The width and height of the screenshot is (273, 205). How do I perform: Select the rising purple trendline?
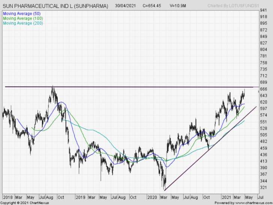[210, 148]
